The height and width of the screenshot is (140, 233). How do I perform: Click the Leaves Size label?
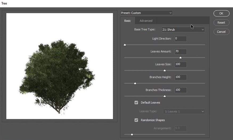[x=163, y=64]
